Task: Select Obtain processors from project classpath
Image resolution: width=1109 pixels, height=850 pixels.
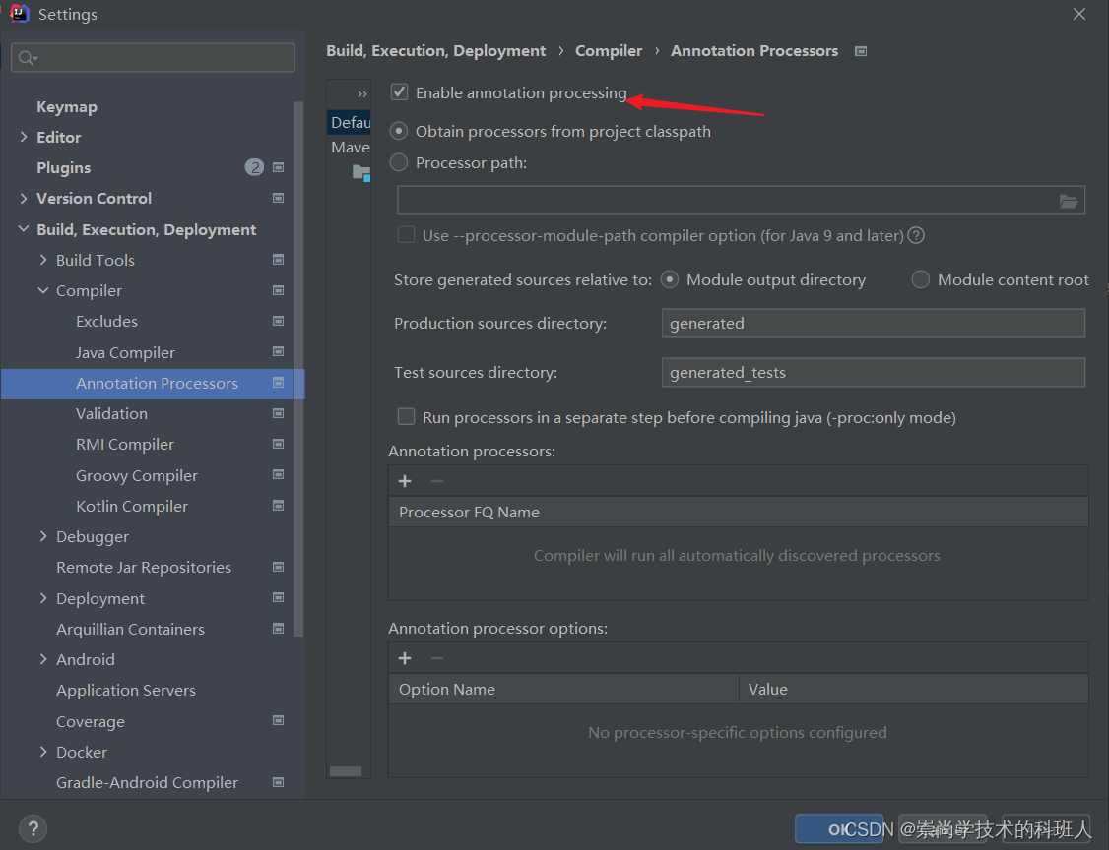Action: coord(399,132)
